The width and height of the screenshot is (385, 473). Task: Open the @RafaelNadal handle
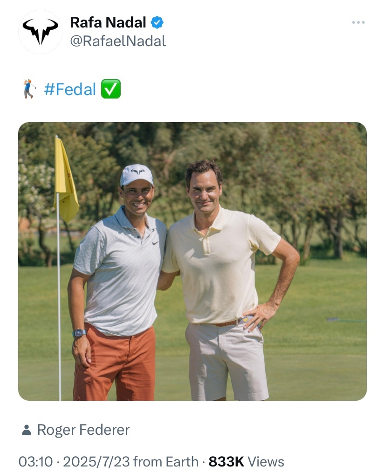click(118, 41)
